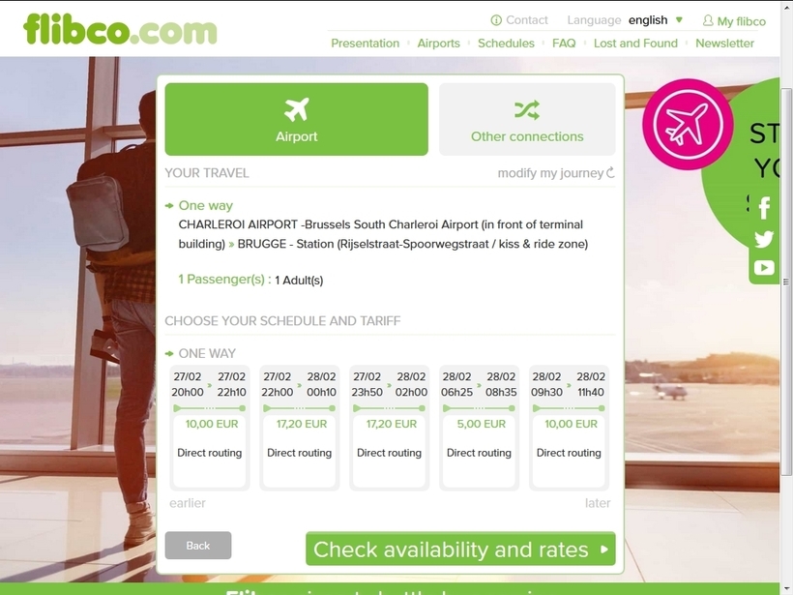Select the 23h50 departure for 17,20 EUR
Viewport: 793px width, 595px height.
tap(389, 428)
